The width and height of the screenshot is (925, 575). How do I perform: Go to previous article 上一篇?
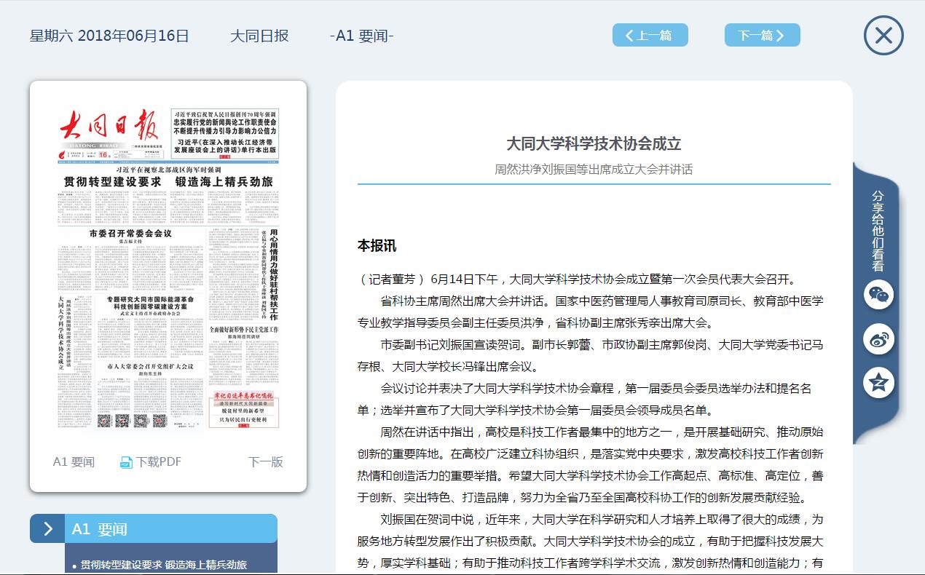click(x=650, y=35)
